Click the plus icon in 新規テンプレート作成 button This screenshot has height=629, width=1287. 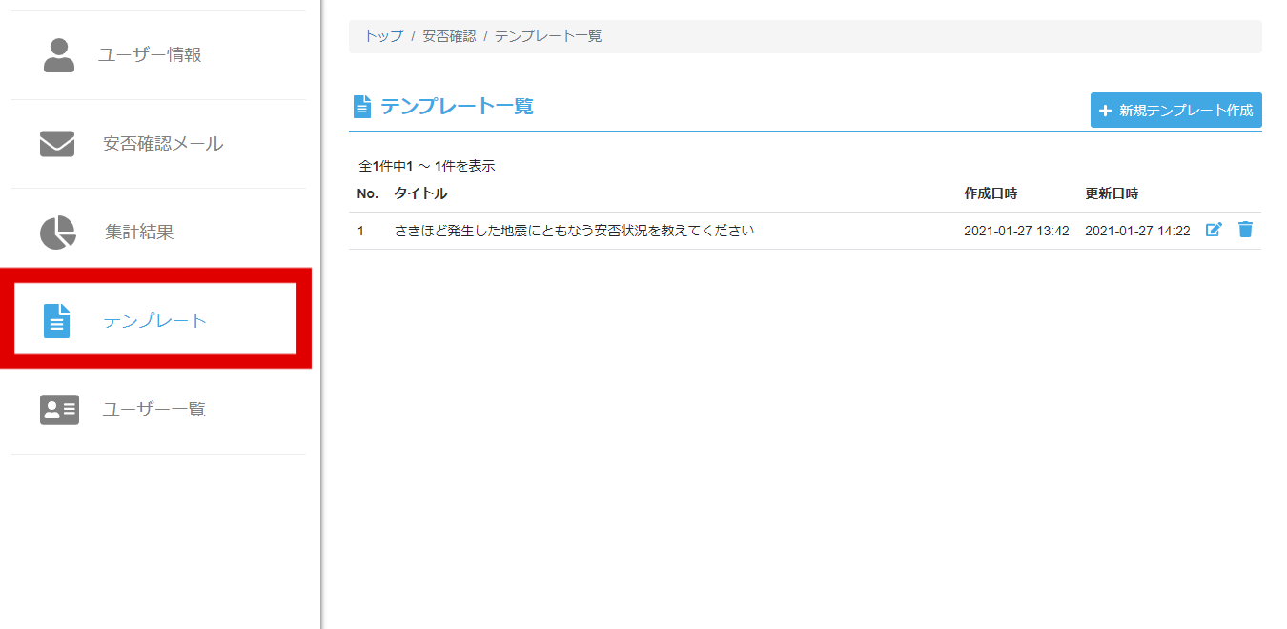(x=1106, y=111)
